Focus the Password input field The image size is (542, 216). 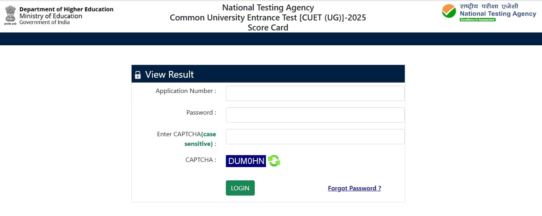point(315,115)
